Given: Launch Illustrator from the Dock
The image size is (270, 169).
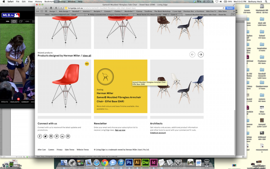Looking at the screenshot, I should pos(137,162).
